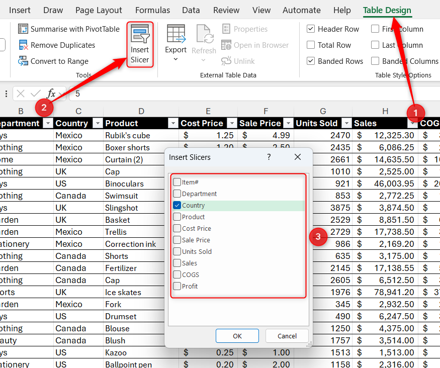Expand the Export dropdown arrow
The height and width of the screenshot is (368, 440).
175,57
